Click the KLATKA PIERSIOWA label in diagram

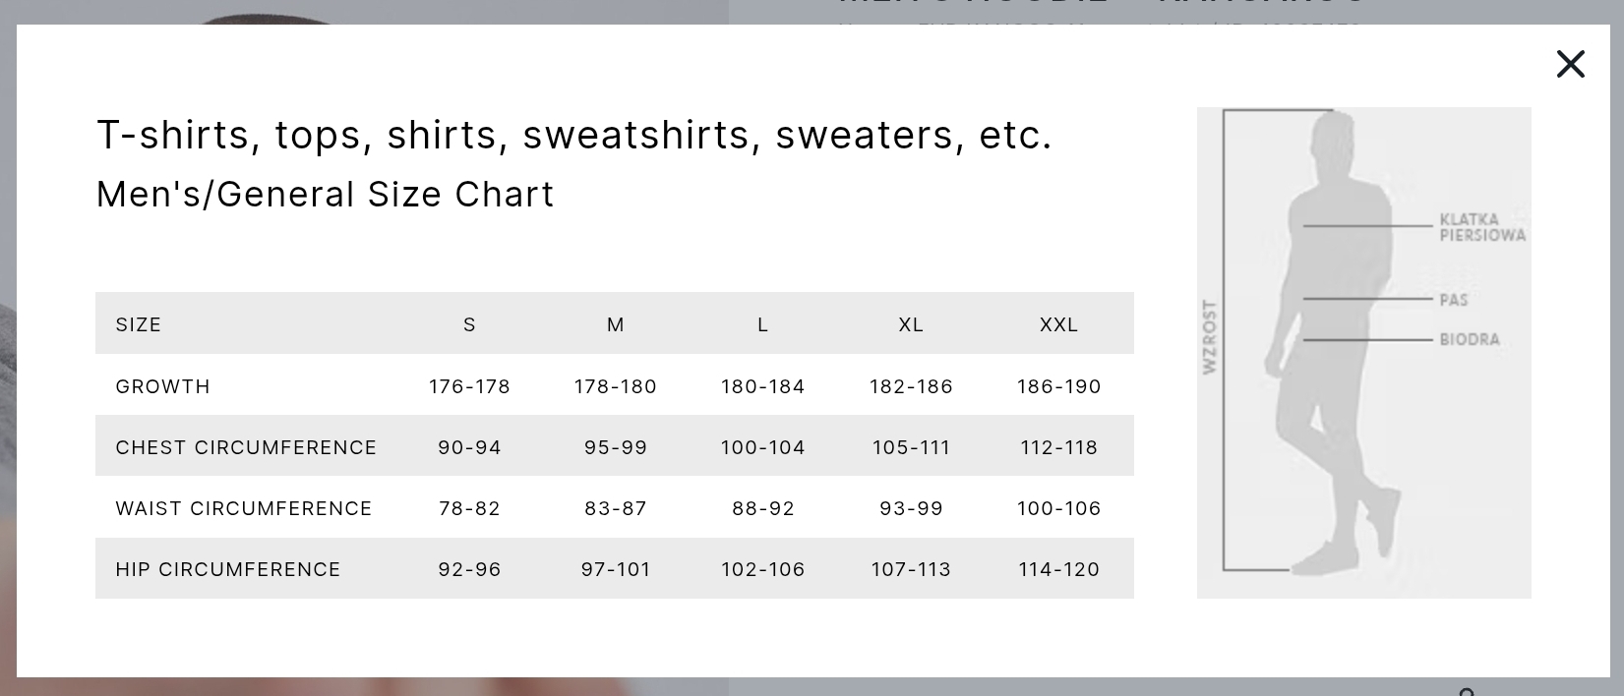coord(1481,227)
